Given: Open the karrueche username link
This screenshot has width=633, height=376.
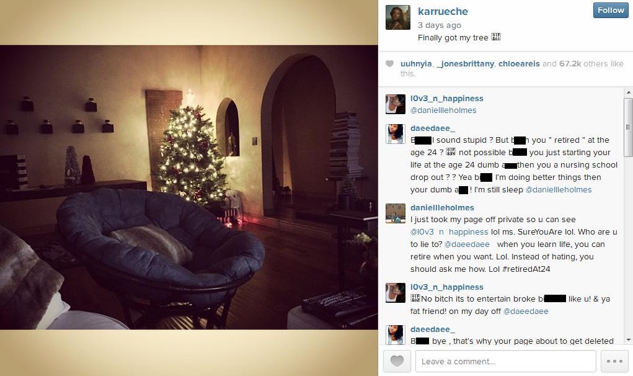Looking at the screenshot, I should coord(443,11).
